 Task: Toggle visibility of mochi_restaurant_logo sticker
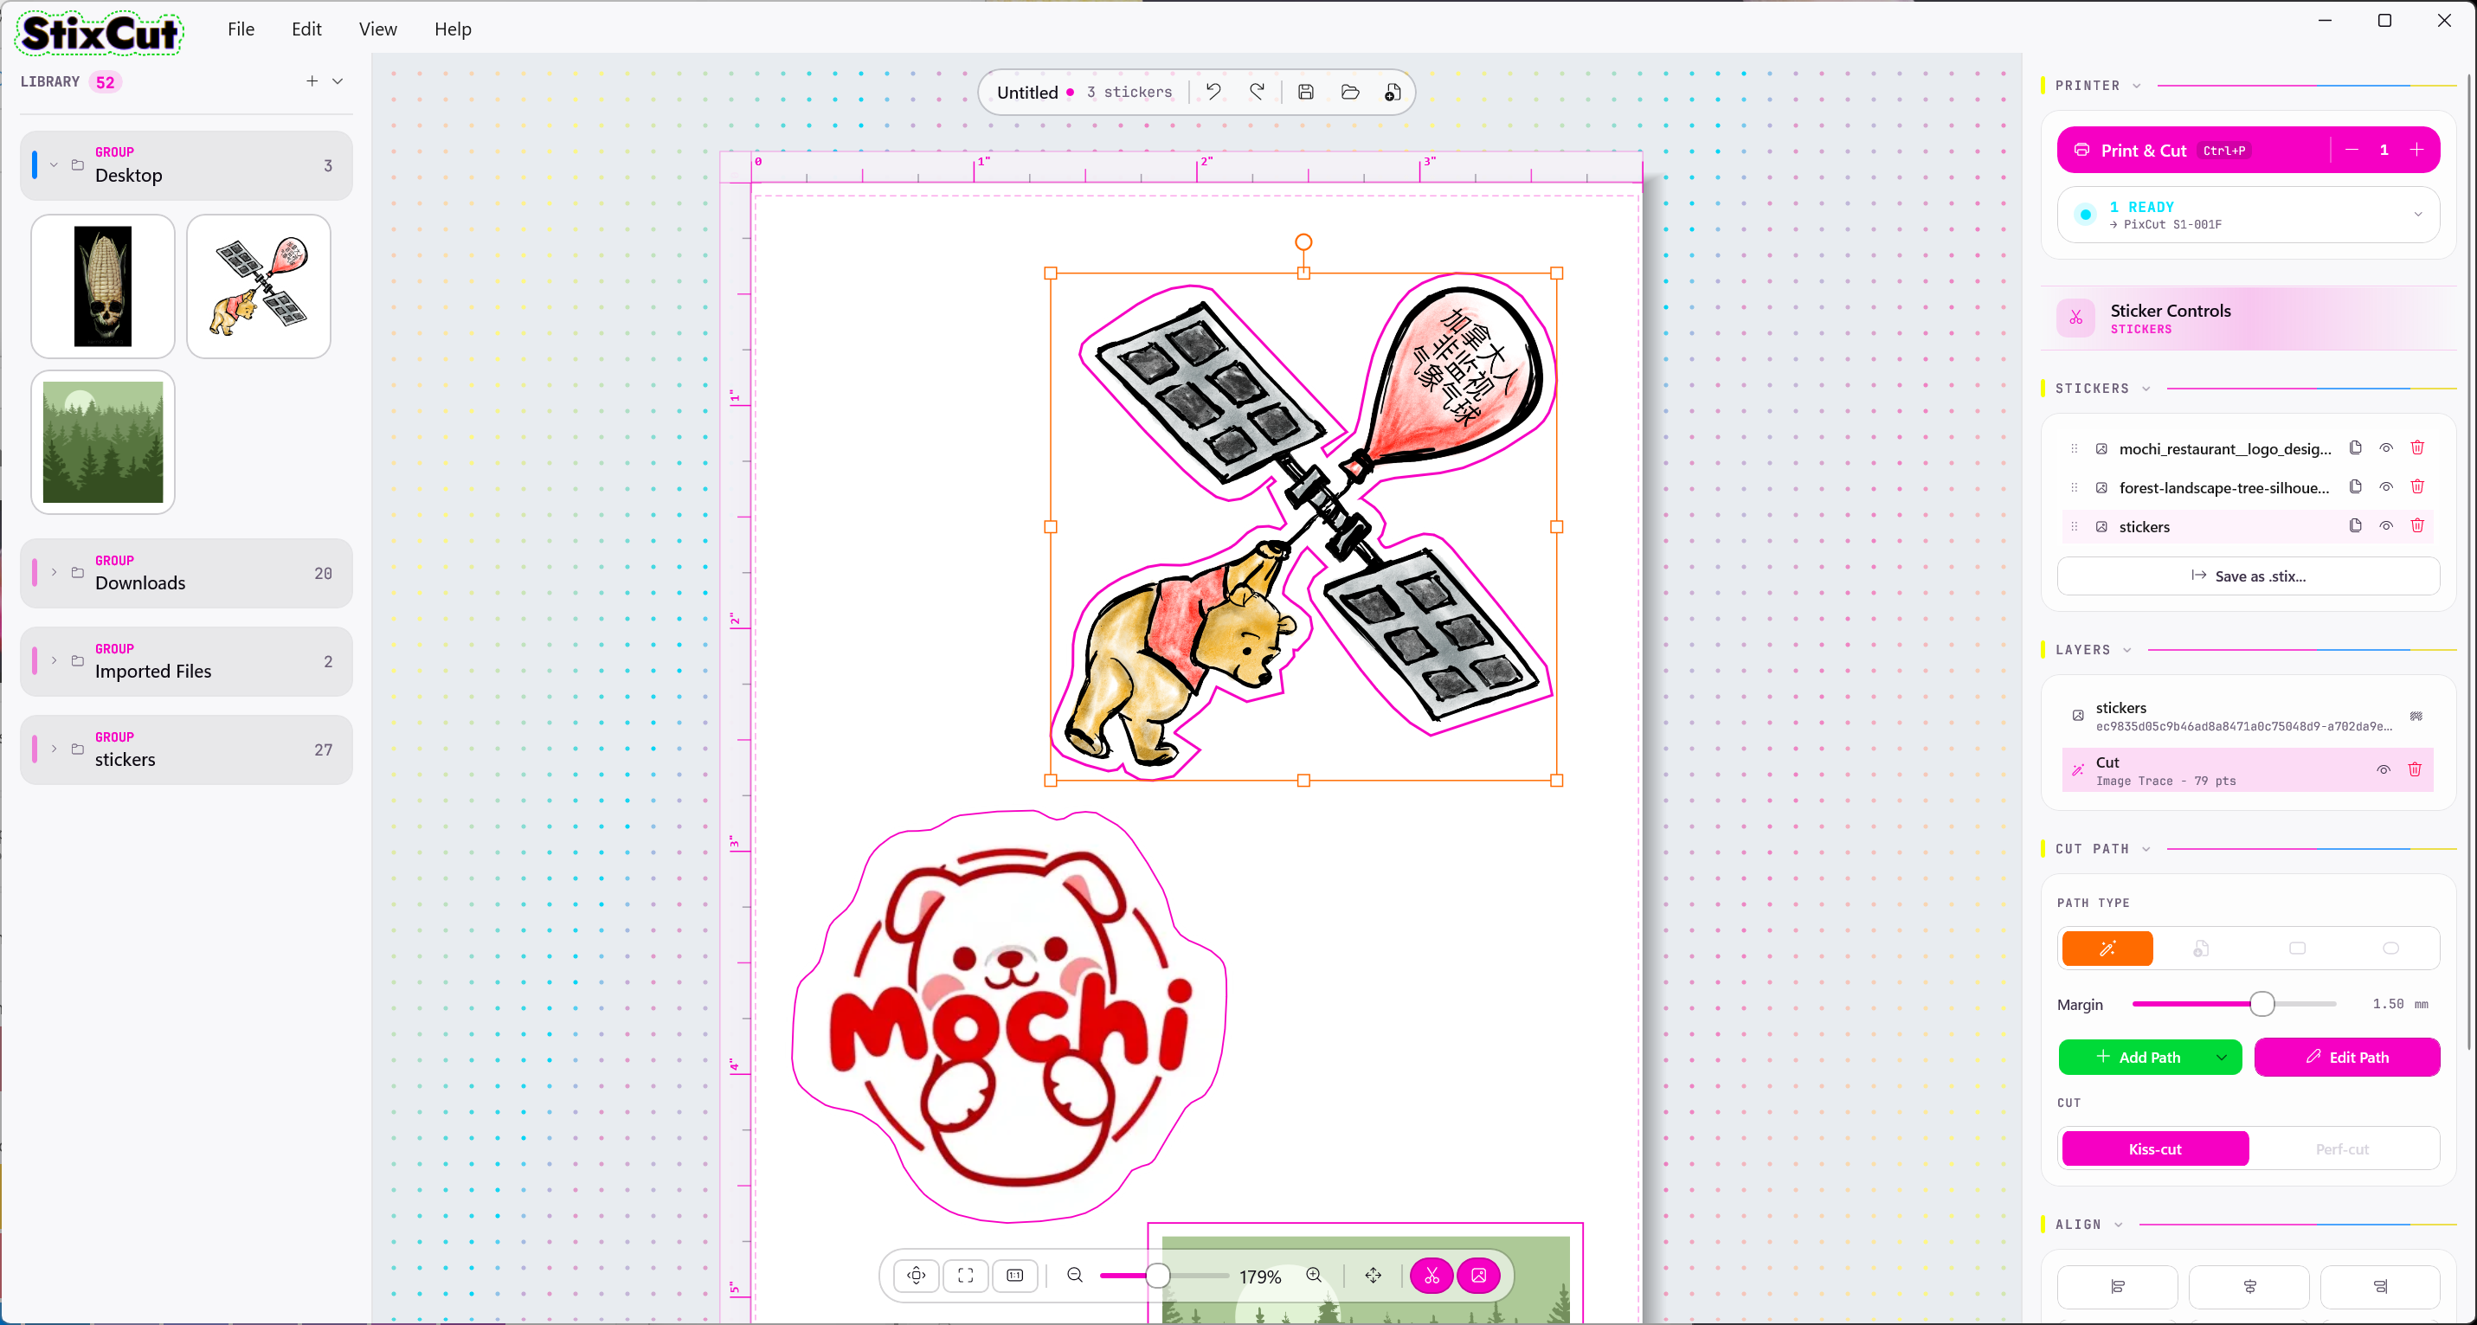tap(2385, 448)
